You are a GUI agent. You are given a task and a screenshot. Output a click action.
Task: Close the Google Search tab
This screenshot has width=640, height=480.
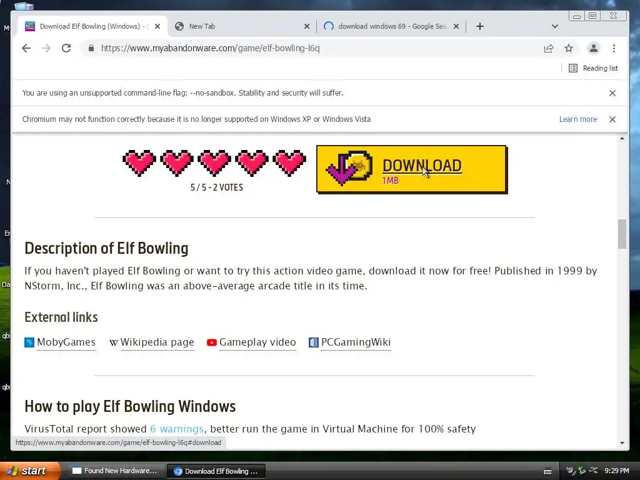[x=456, y=26]
